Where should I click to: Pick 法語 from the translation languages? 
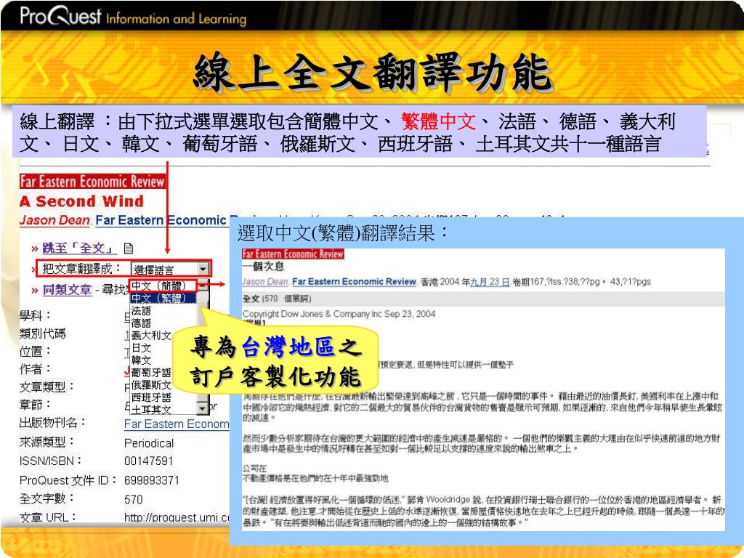142,310
